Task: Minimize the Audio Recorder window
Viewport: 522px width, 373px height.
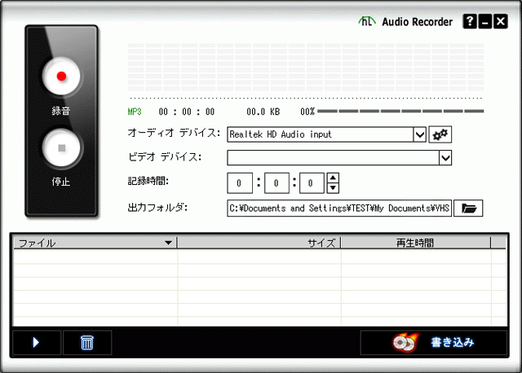Action: [x=485, y=22]
